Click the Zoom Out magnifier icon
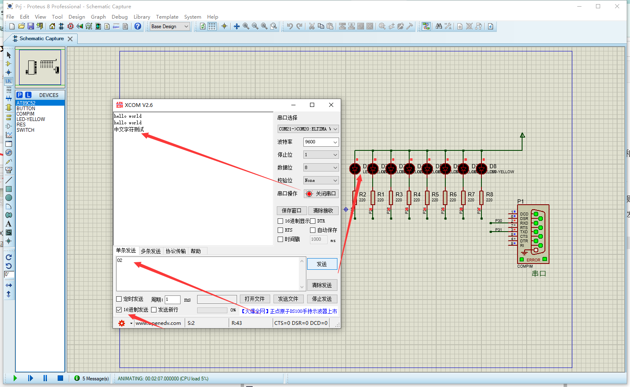 pyautogui.click(x=255, y=27)
